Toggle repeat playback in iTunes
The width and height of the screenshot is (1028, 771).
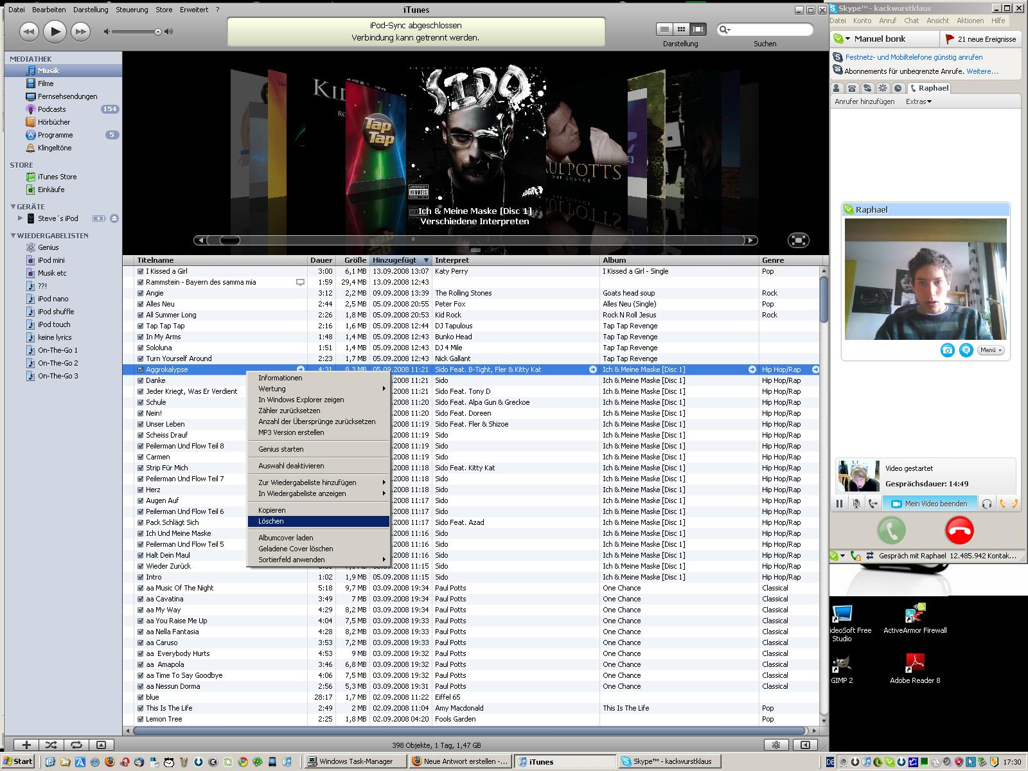click(76, 745)
